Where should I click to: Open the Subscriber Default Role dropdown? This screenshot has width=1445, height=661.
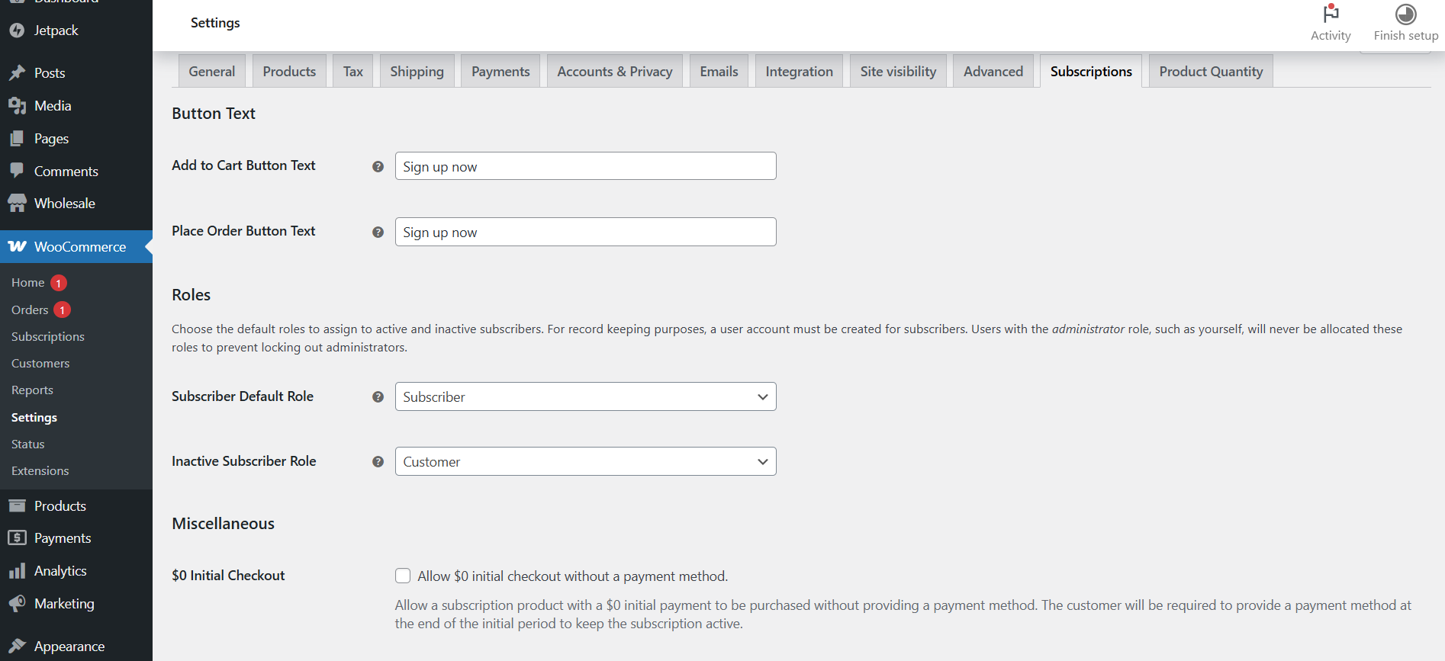click(x=584, y=396)
